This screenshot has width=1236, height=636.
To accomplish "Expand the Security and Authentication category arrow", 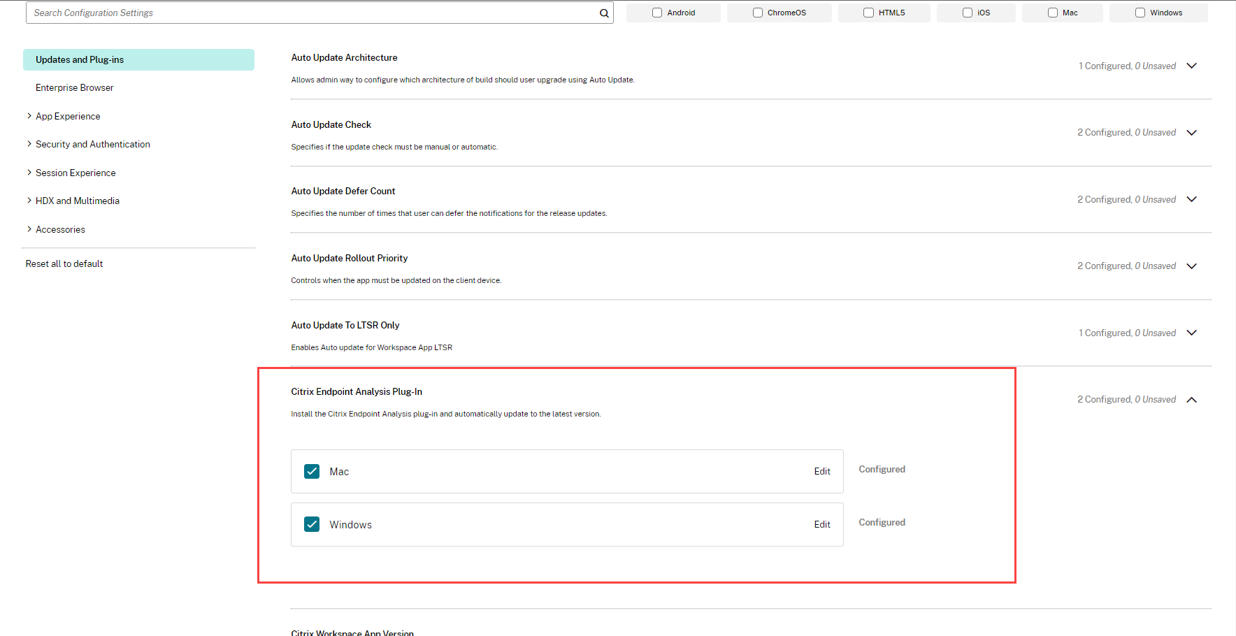I will tap(29, 144).
